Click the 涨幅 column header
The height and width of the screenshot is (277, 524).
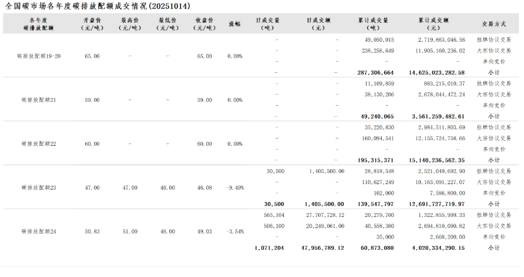pos(235,24)
